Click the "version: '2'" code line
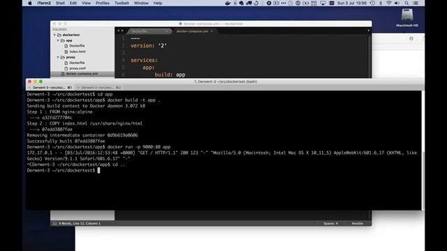447x251 pixels. [x=149, y=45]
